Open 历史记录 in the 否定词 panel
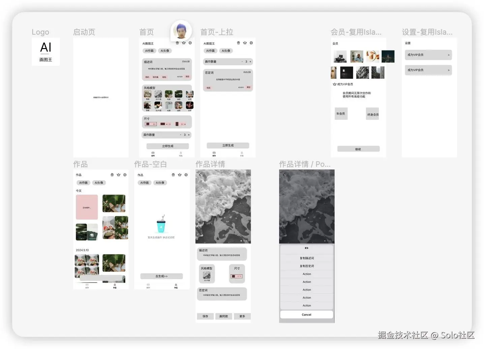 (247, 72)
